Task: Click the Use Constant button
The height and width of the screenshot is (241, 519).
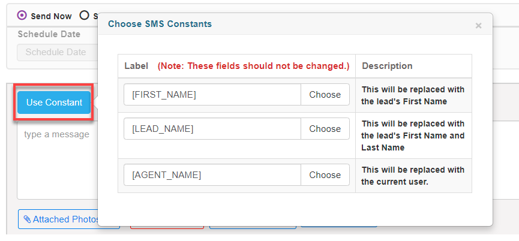Action: click(x=54, y=103)
